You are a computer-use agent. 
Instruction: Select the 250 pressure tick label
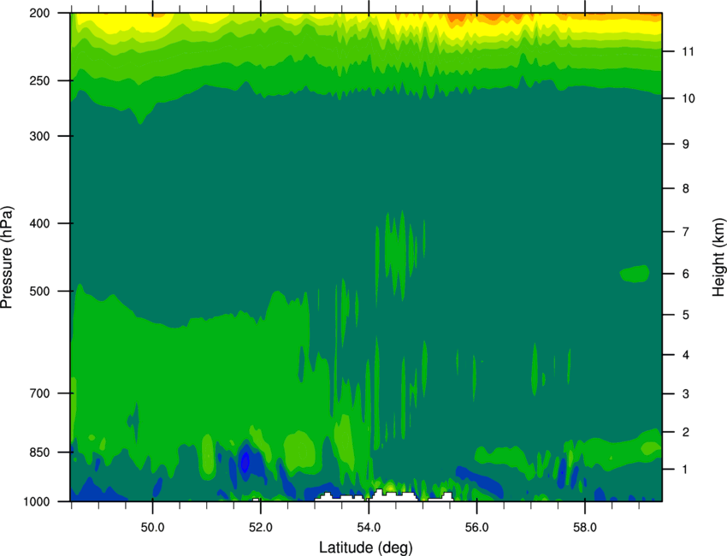(x=39, y=80)
